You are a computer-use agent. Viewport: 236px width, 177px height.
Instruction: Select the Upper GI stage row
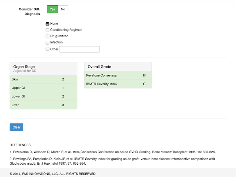coord(43,88)
